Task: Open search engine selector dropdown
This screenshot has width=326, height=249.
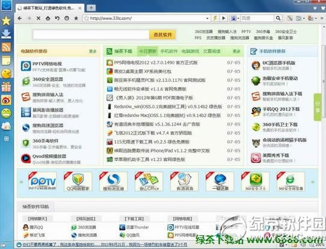Action: tap(238, 18)
